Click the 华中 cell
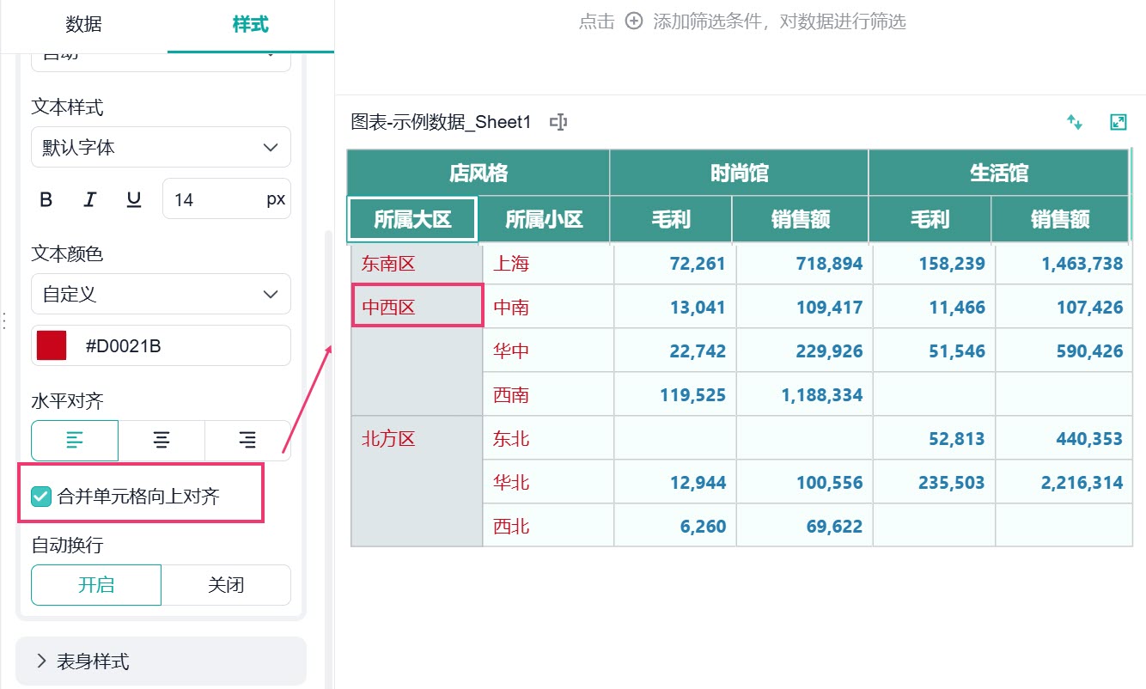Image resolution: width=1146 pixels, height=689 pixels. click(548, 351)
